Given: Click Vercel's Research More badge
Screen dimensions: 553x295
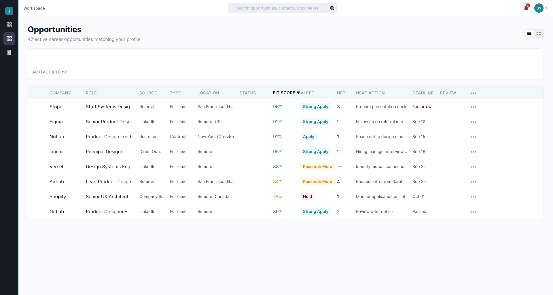Looking at the screenshot, I should point(317,167).
